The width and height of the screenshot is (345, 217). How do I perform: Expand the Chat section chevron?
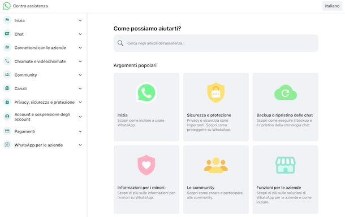(80, 34)
